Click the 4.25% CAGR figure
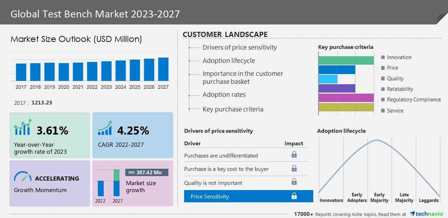 [133, 130]
